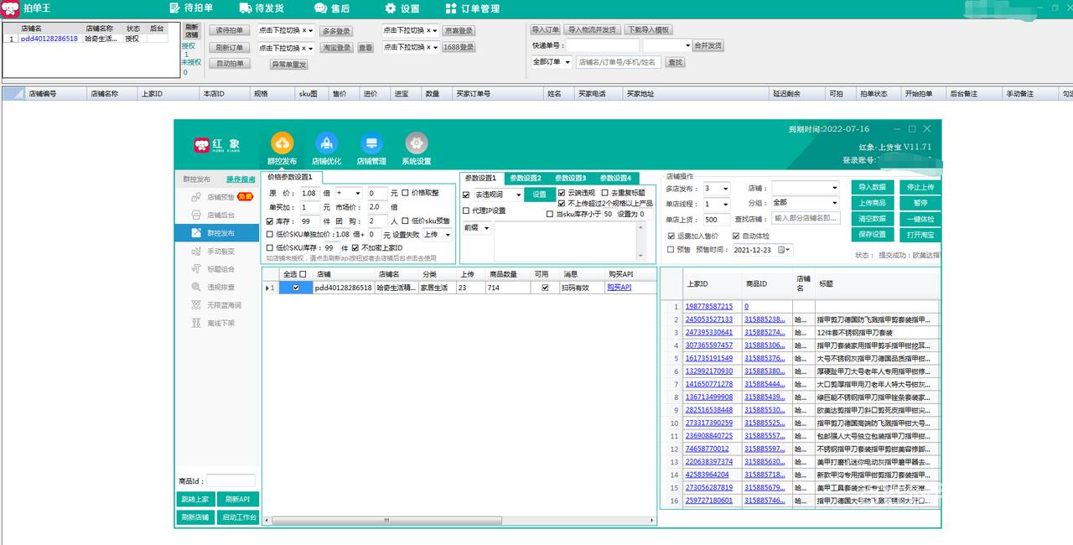
Task: Open 待拍单 in top bar
Action: click(192, 8)
